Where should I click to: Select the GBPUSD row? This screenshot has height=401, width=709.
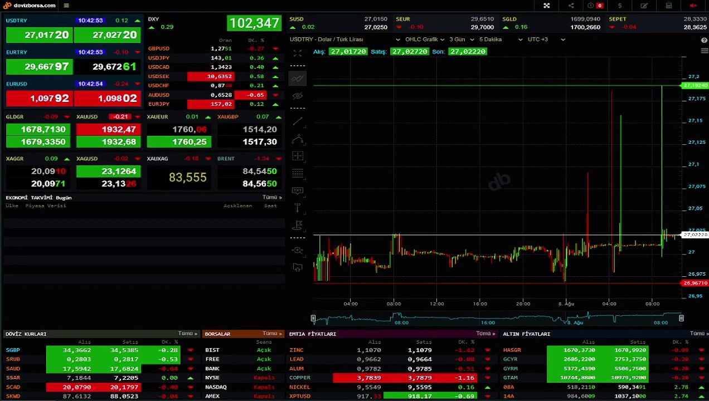(x=214, y=48)
